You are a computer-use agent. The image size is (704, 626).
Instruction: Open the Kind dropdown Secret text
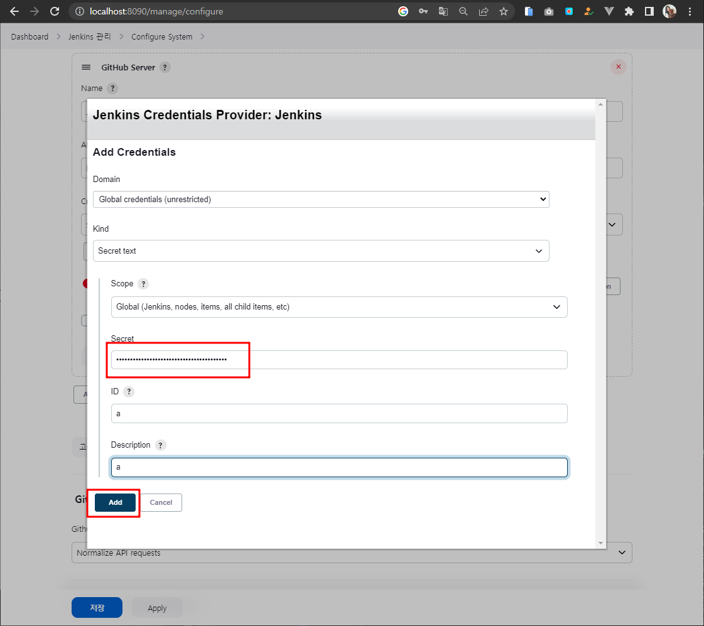pyautogui.click(x=321, y=251)
